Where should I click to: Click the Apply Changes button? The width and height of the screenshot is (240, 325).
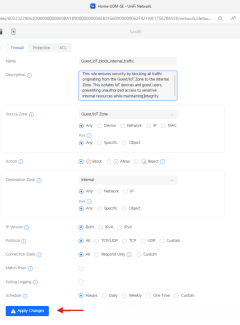click(x=27, y=311)
